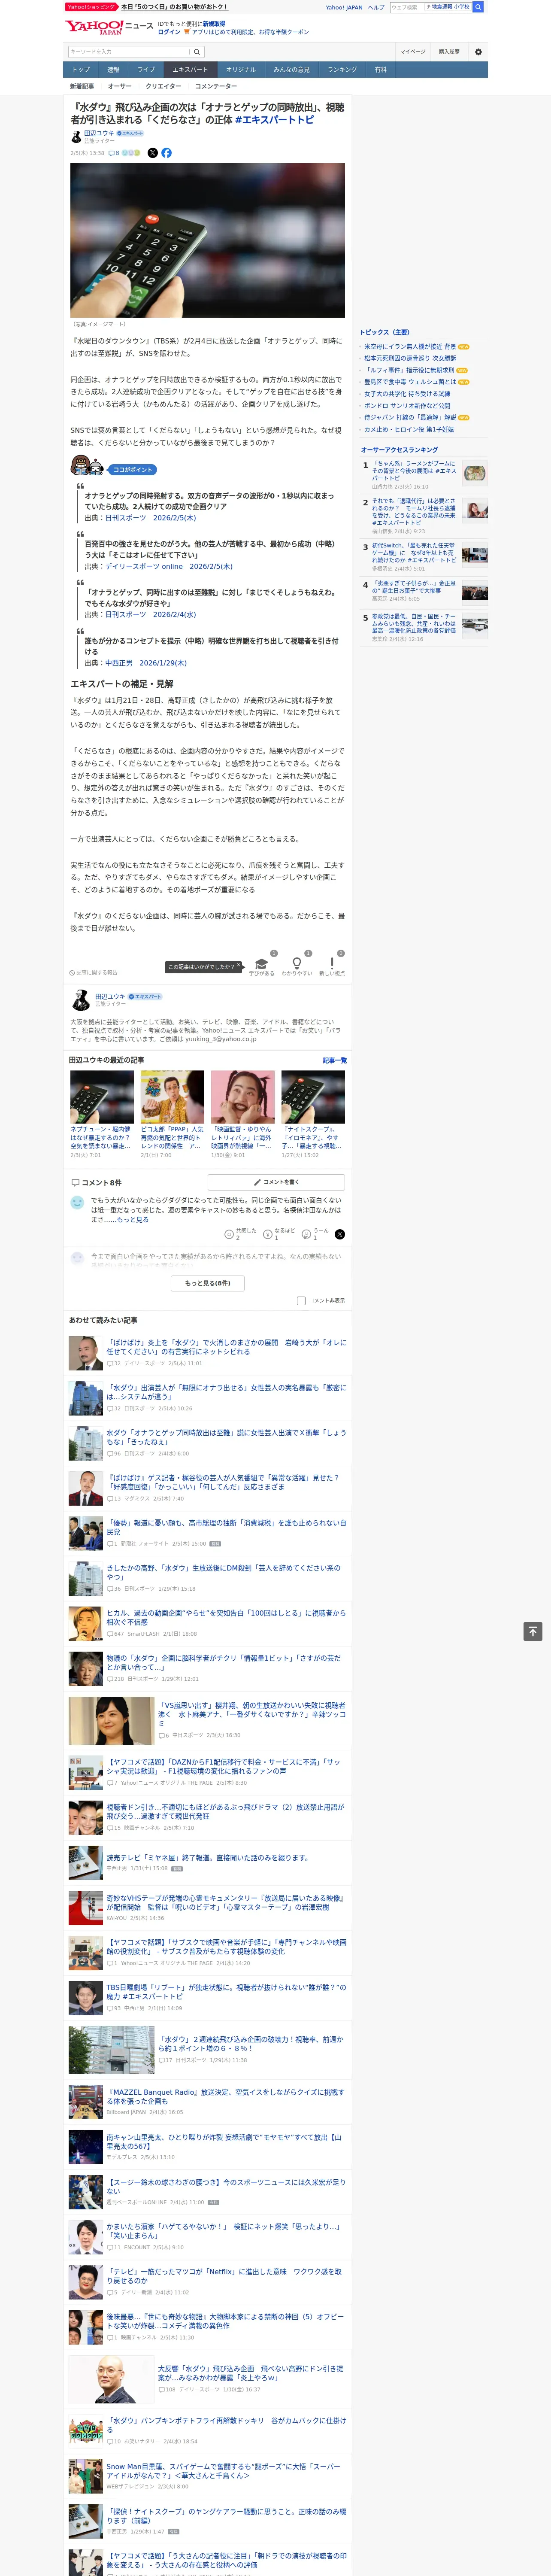Click source link 中西正男 2026/1/29(木)
The width and height of the screenshot is (551, 2576).
click(145, 663)
